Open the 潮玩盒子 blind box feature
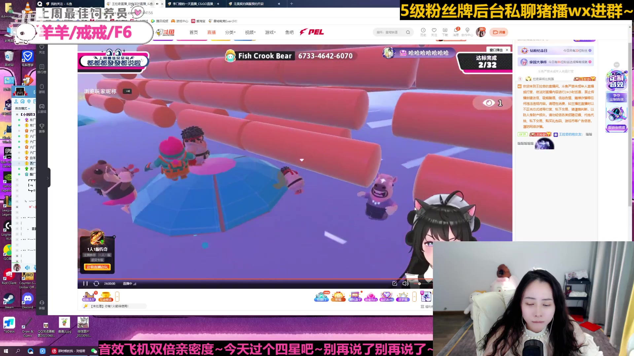This screenshot has height=356, width=634. 355,296
